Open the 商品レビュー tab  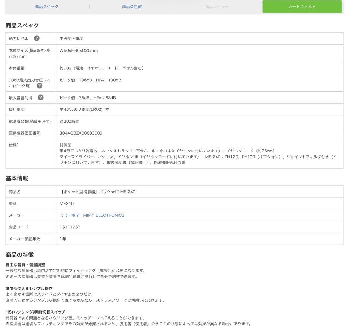[x=217, y=6]
